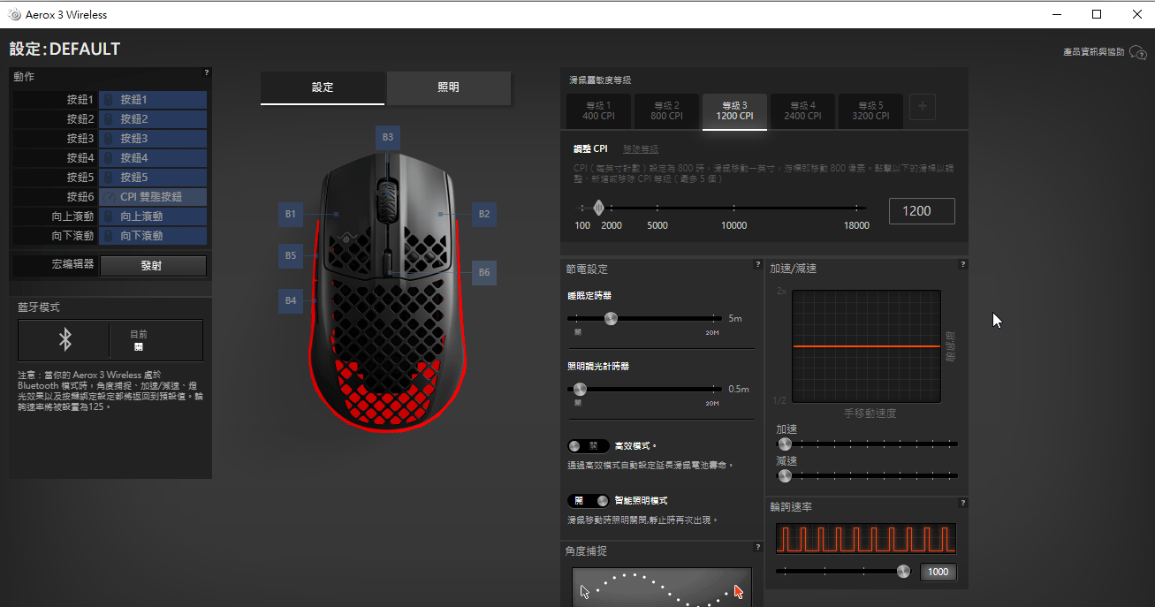The height and width of the screenshot is (607, 1155).
Task: Select 等級 1 400 CPI tab
Action: [x=599, y=110]
